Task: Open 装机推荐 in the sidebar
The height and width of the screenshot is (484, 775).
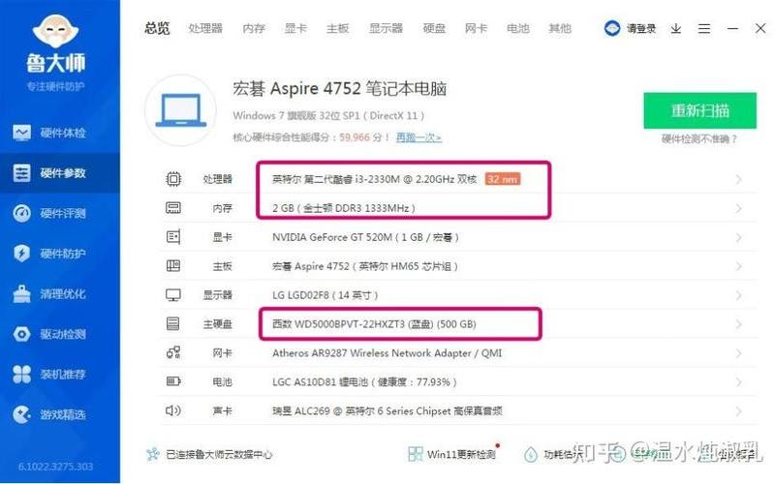Action: tap(49, 375)
